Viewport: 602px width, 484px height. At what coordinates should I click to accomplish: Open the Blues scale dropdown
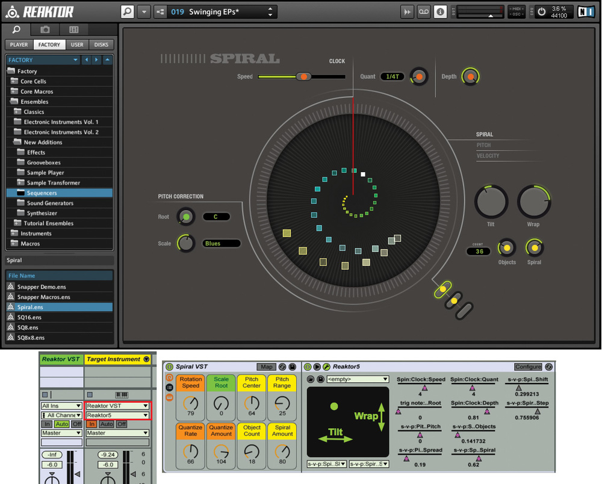pos(221,244)
